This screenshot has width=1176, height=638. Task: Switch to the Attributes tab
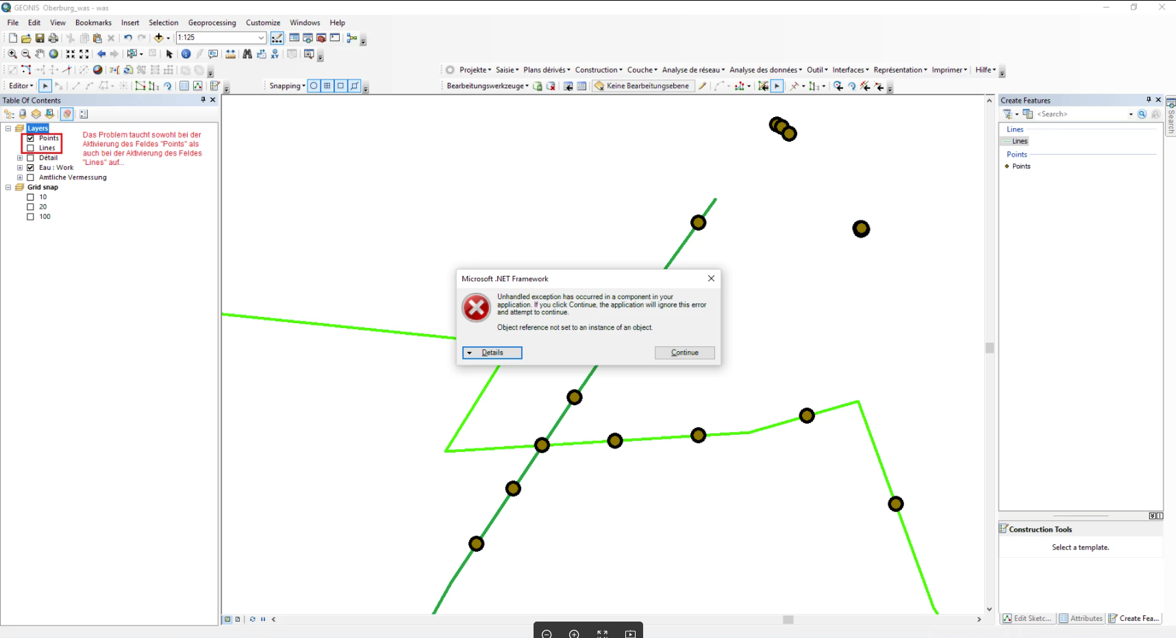(x=1081, y=618)
